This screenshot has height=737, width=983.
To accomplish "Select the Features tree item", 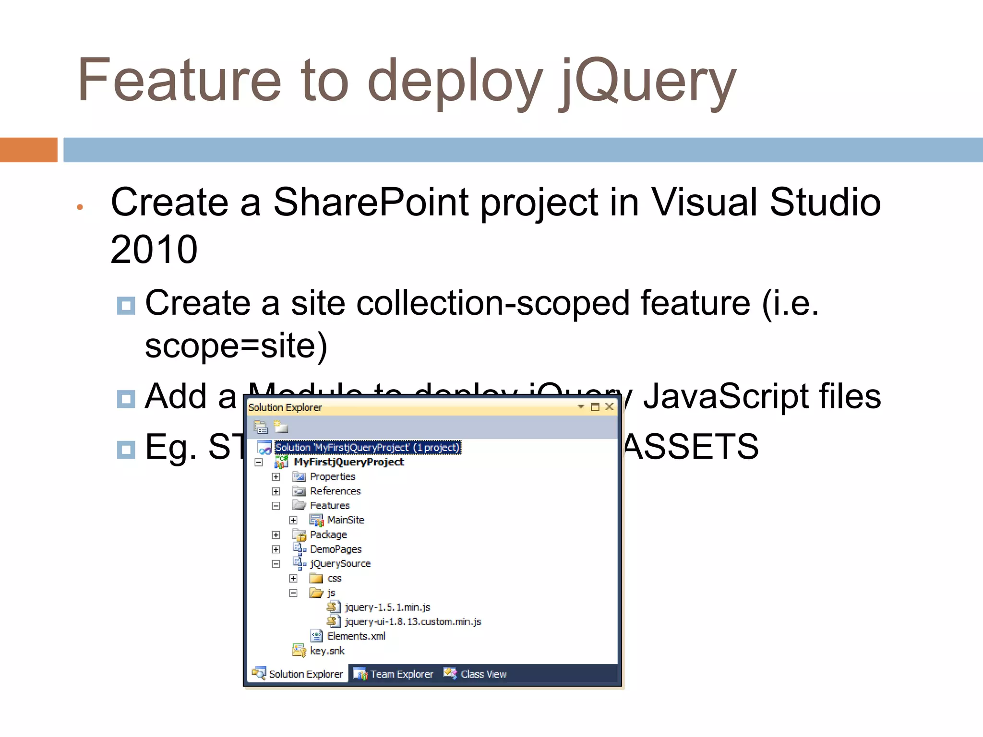I will 330,505.
